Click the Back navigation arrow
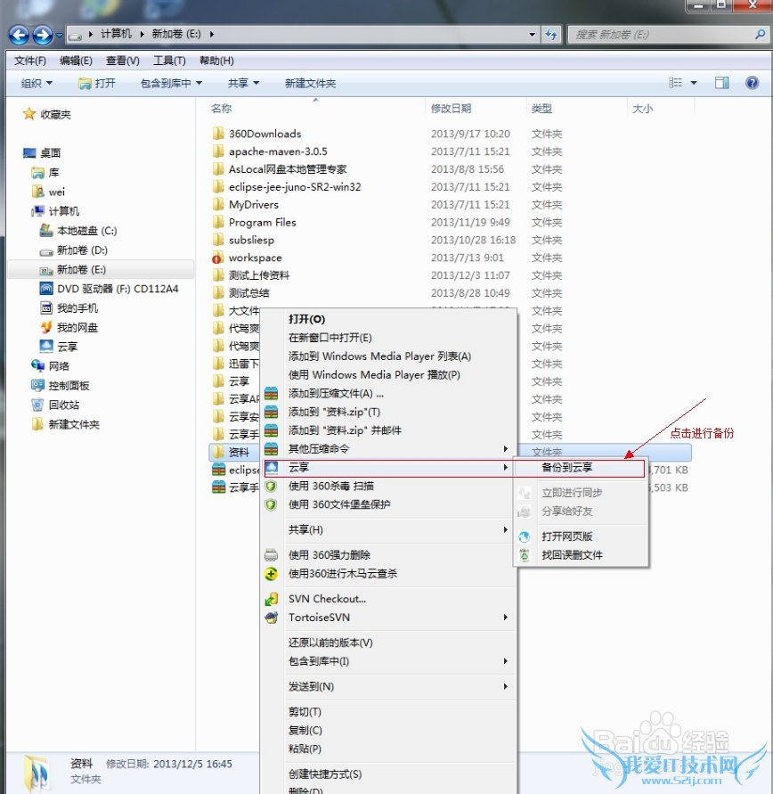Screen dimensions: 773x794 pyautogui.click(x=20, y=35)
